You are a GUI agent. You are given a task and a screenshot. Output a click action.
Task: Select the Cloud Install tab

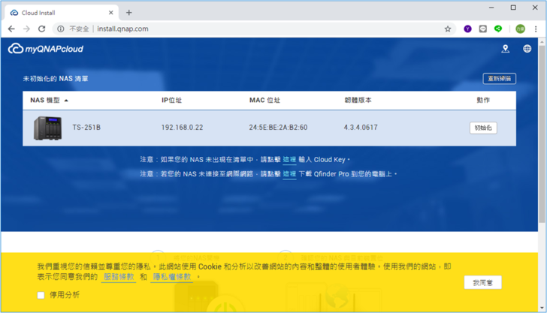click(62, 13)
